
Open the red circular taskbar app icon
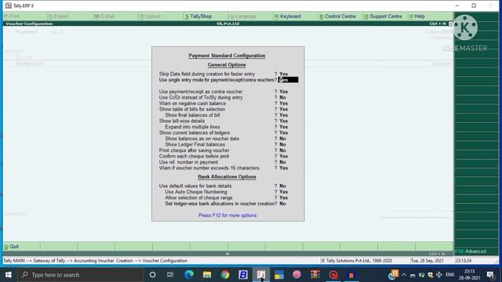point(333,275)
